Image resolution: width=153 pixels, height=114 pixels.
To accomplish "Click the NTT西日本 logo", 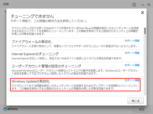I will [x=10, y=109].
